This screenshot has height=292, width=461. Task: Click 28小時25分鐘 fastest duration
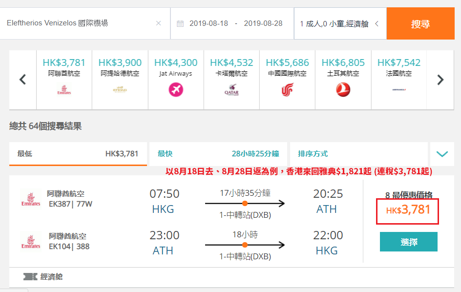click(255, 154)
